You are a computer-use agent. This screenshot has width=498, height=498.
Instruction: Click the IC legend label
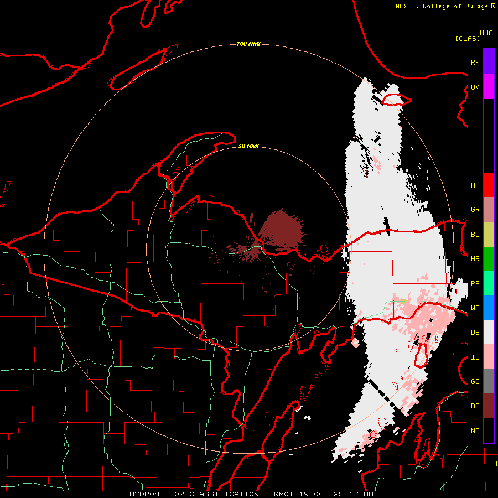[475, 357]
